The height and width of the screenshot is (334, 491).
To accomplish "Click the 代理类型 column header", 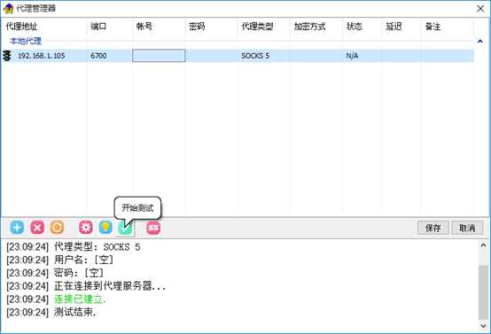I will [263, 27].
